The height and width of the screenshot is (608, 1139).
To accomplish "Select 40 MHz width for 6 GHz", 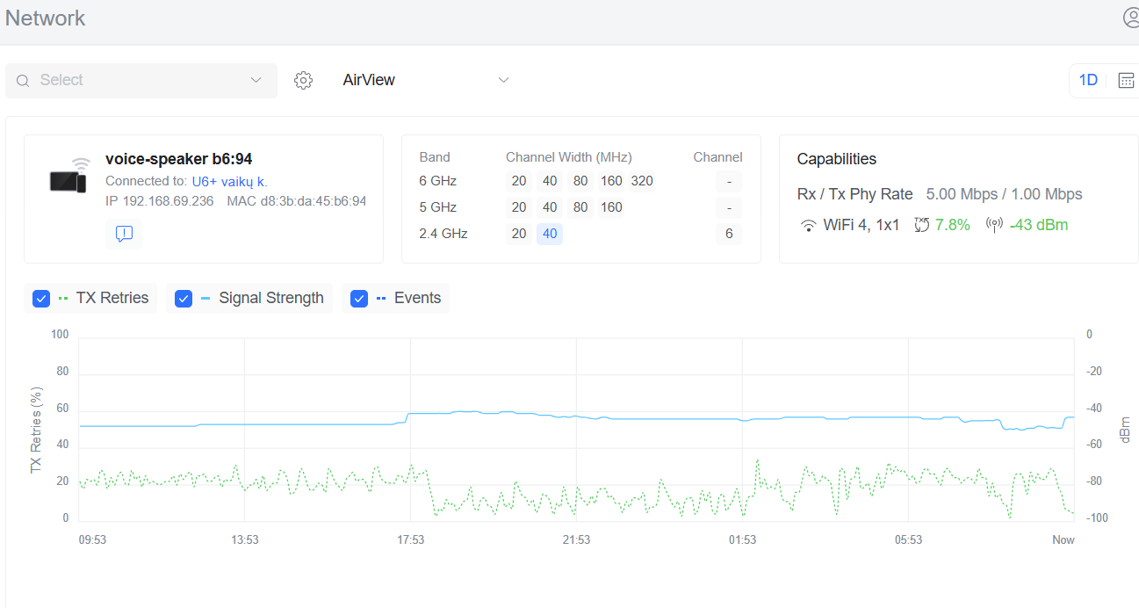I will pos(550,181).
